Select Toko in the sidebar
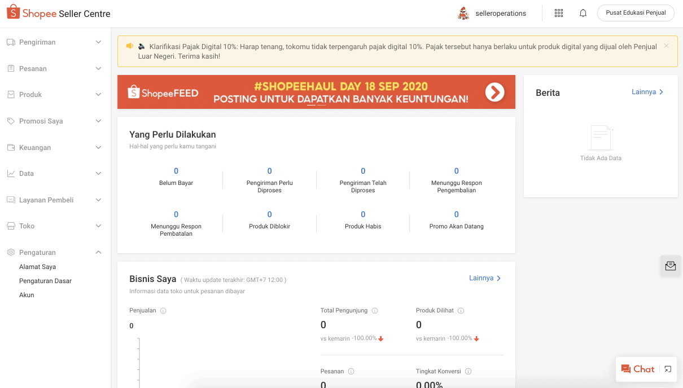The height and width of the screenshot is (388, 683). click(27, 226)
